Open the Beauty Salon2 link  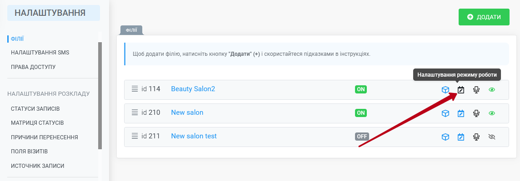coord(193,88)
